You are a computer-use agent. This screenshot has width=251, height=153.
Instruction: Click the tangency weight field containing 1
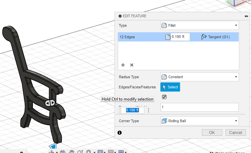200,107
